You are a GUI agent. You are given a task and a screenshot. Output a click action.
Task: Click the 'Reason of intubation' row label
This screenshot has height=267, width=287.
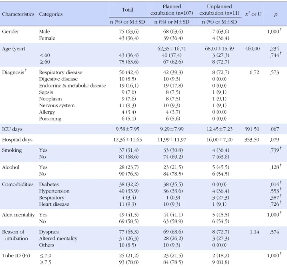[x=15, y=235]
